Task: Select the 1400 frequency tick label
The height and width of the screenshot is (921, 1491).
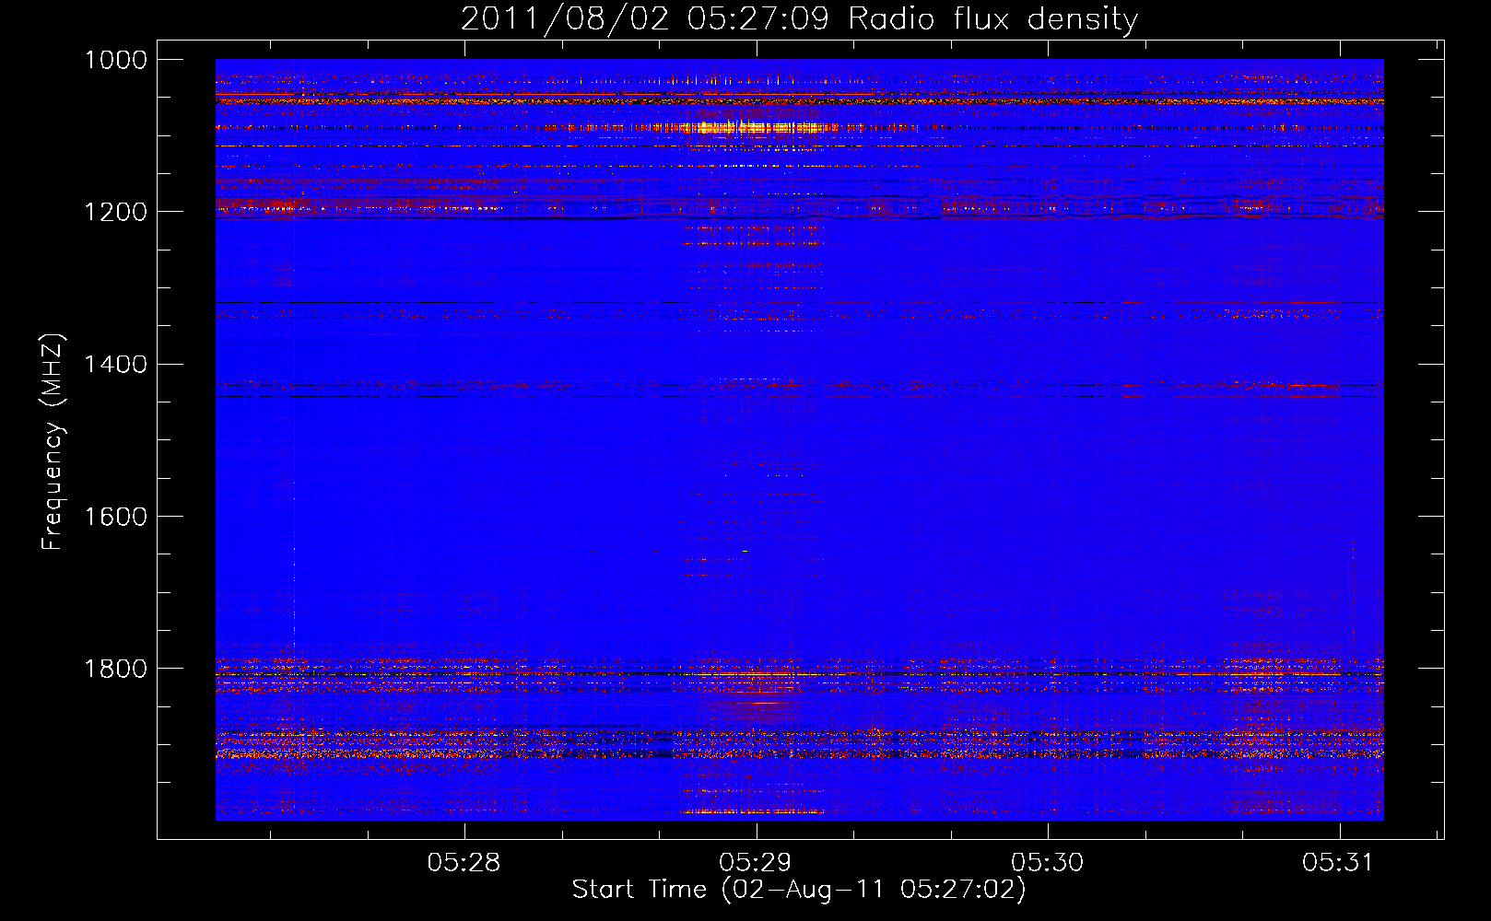Action: [x=115, y=365]
